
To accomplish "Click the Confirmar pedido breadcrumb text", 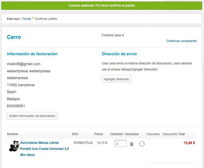I will tap(46, 19).
